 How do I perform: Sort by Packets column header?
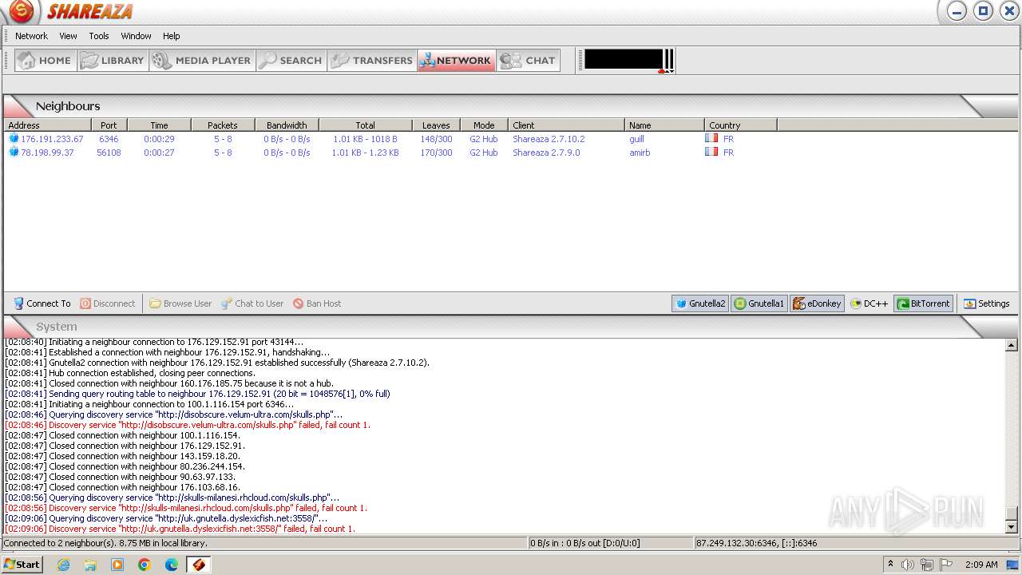[x=223, y=125]
